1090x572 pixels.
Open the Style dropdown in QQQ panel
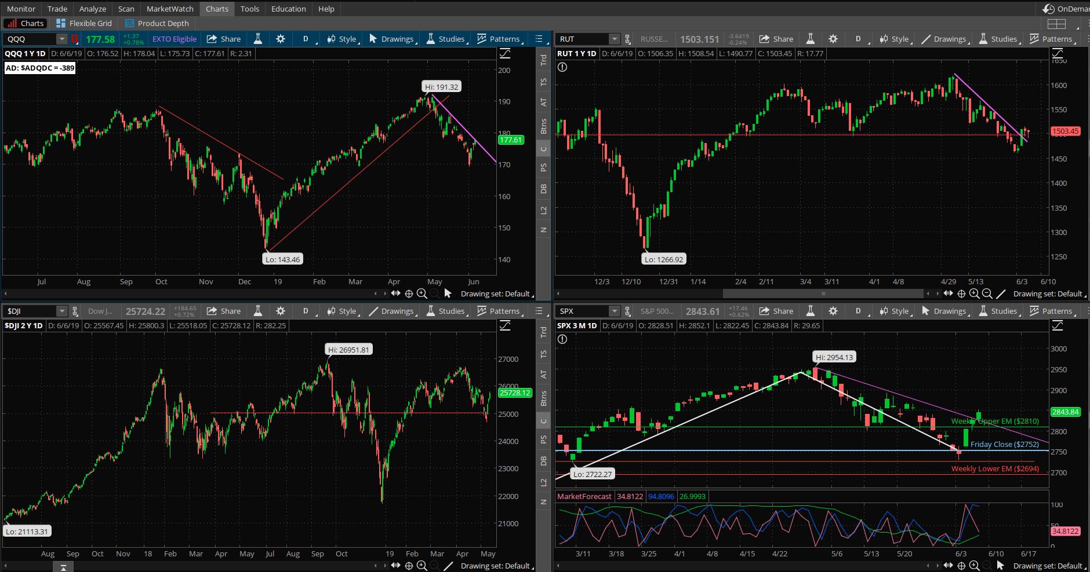343,39
